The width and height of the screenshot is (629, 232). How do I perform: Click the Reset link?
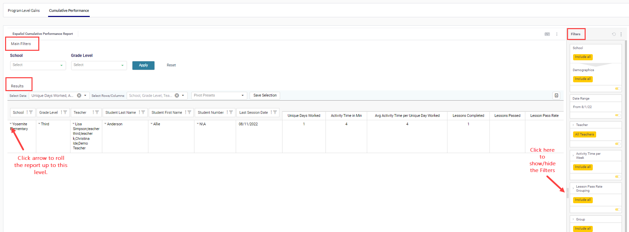coord(171,65)
